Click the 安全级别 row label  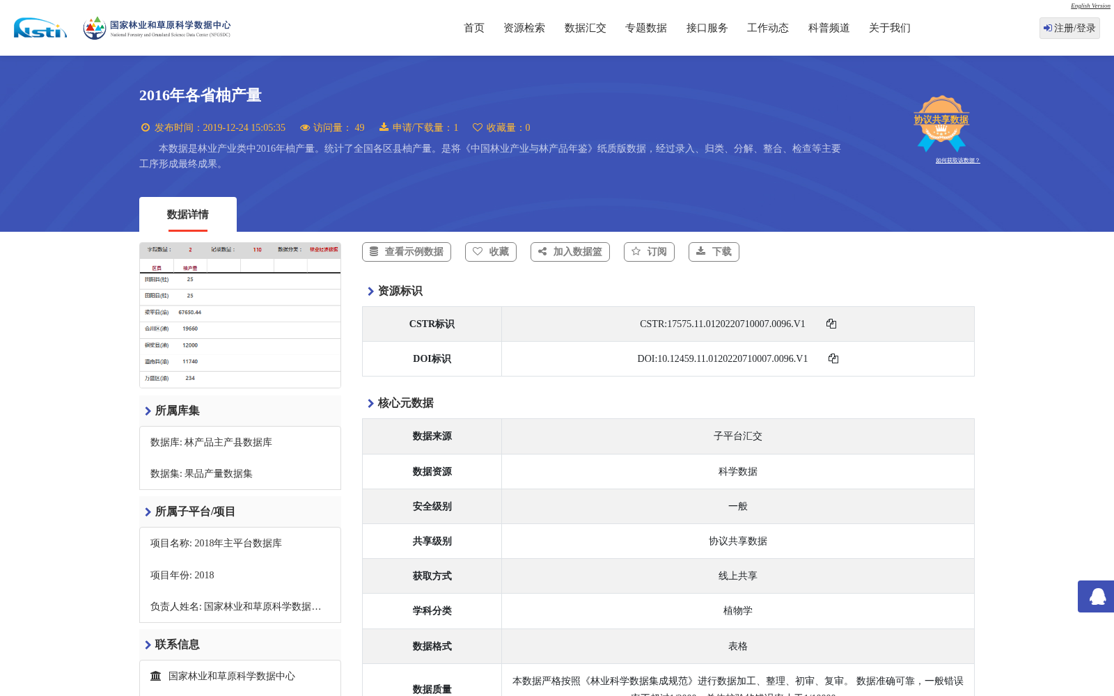(432, 506)
